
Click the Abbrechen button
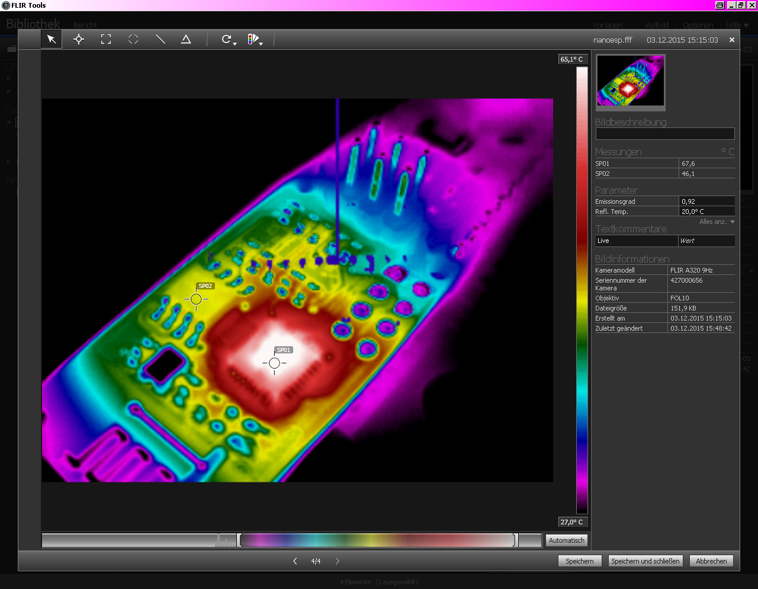(711, 561)
